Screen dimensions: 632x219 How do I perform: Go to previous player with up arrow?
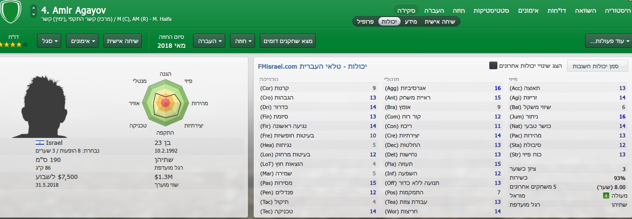(33, 7)
